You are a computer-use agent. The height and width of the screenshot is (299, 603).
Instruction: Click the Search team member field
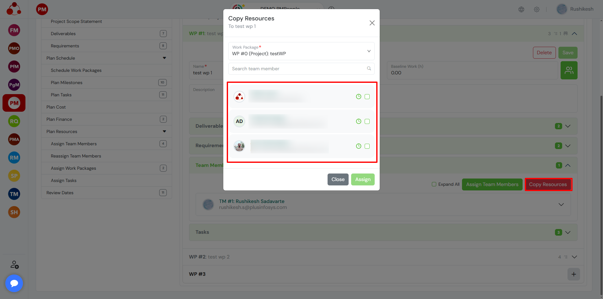click(x=298, y=69)
